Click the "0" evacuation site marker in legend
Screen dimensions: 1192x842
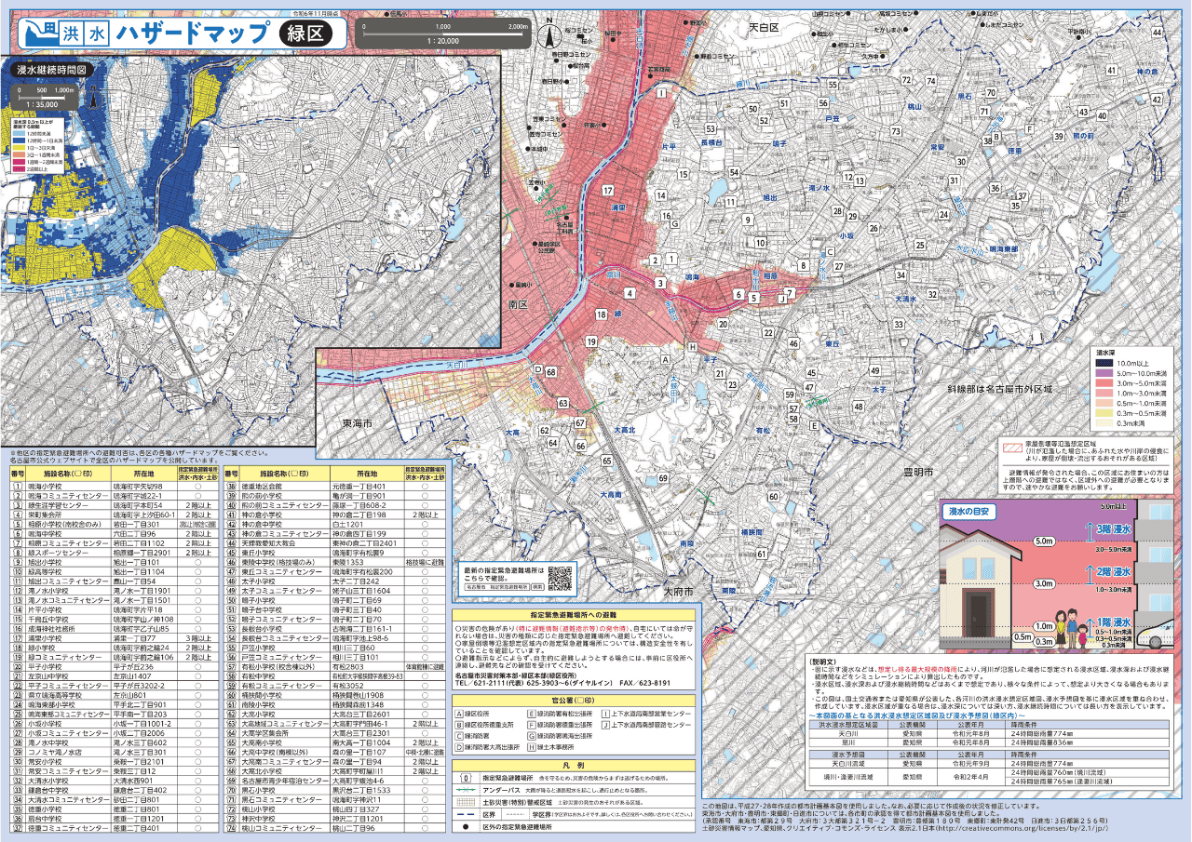coord(467,777)
